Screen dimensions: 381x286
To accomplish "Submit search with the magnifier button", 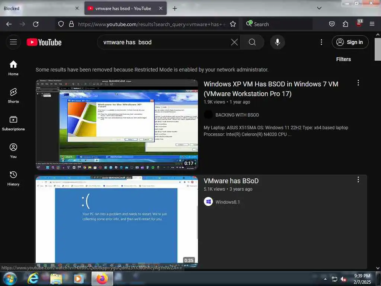I will [252, 42].
